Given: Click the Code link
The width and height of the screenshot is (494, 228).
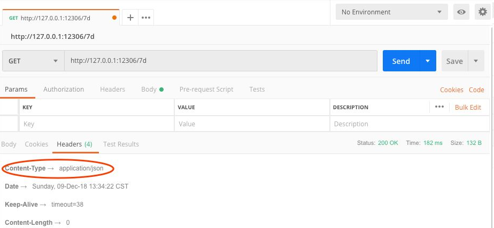Looking at the screenshot, I should point(476,89).
